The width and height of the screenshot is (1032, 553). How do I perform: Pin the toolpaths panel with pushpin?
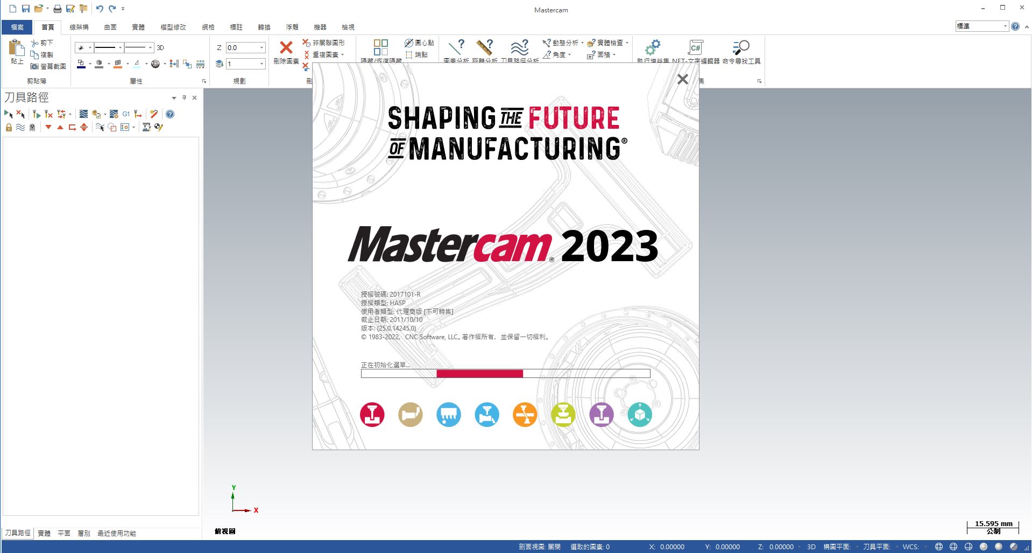[x=184, y=97]
